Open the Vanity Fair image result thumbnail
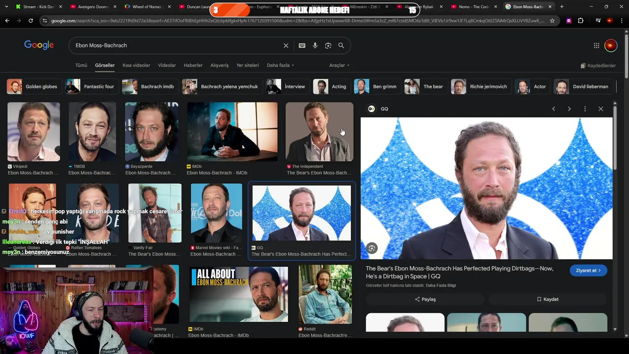 pos(155,213)
